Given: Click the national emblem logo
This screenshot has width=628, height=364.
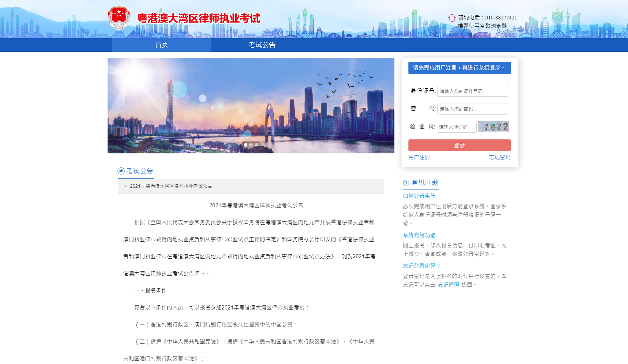Looking at the screenshot, I should point(119,18).
